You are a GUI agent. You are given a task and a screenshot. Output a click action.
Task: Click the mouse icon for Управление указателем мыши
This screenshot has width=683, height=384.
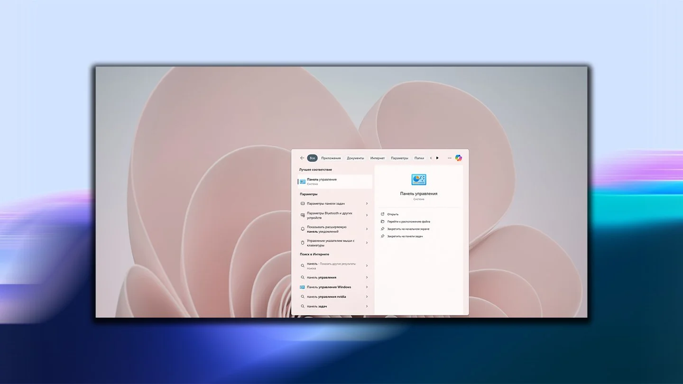coord(303,243)
